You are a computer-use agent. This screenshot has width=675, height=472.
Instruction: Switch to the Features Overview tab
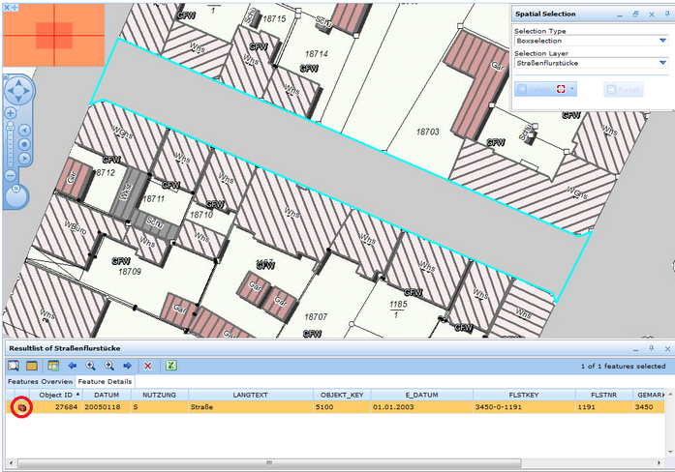39,382
